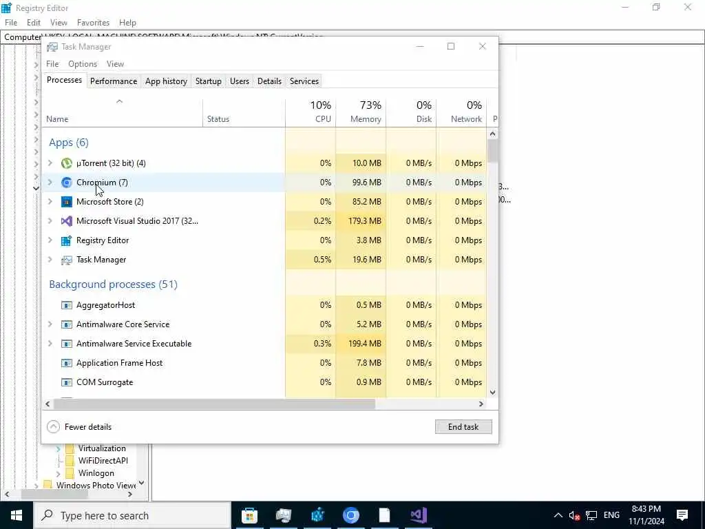
Task: Expand the µTorrent process group
Action: 50,163
